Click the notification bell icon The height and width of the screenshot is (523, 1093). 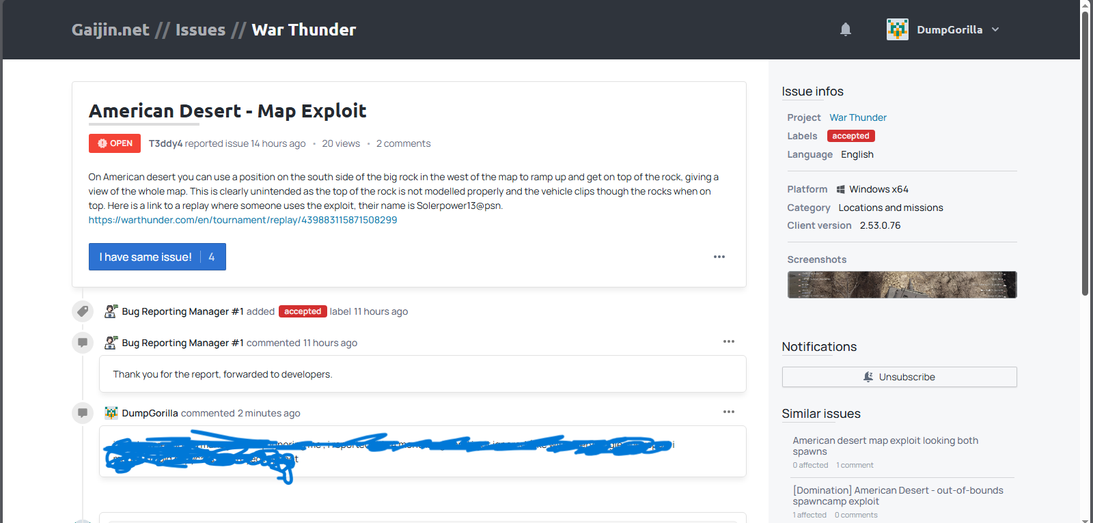846,29
